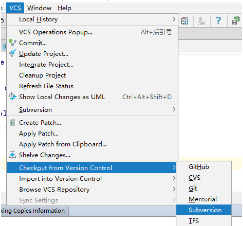
Task: Open Import into Version Control submenu
Action: pos(91,179)
